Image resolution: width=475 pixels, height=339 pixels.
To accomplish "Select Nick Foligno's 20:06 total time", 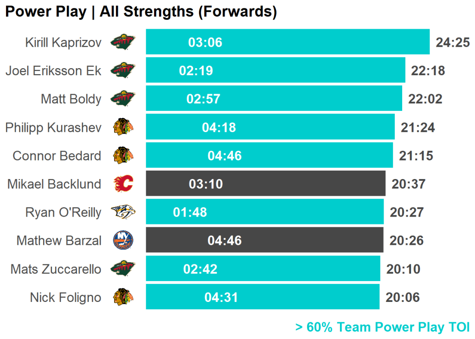I will pyautogui.click(x=402, y=297).
